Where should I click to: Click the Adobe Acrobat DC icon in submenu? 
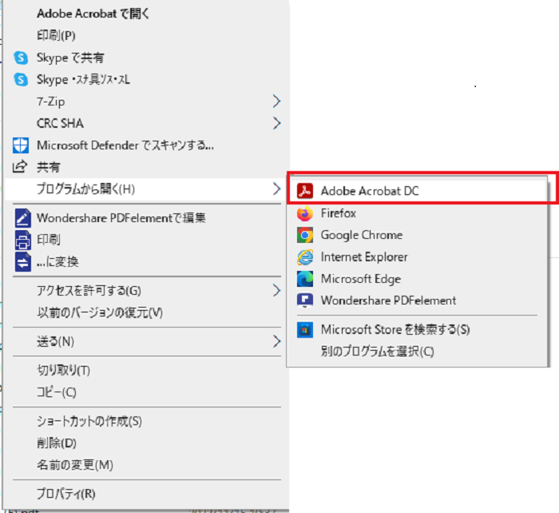[305, 191]
